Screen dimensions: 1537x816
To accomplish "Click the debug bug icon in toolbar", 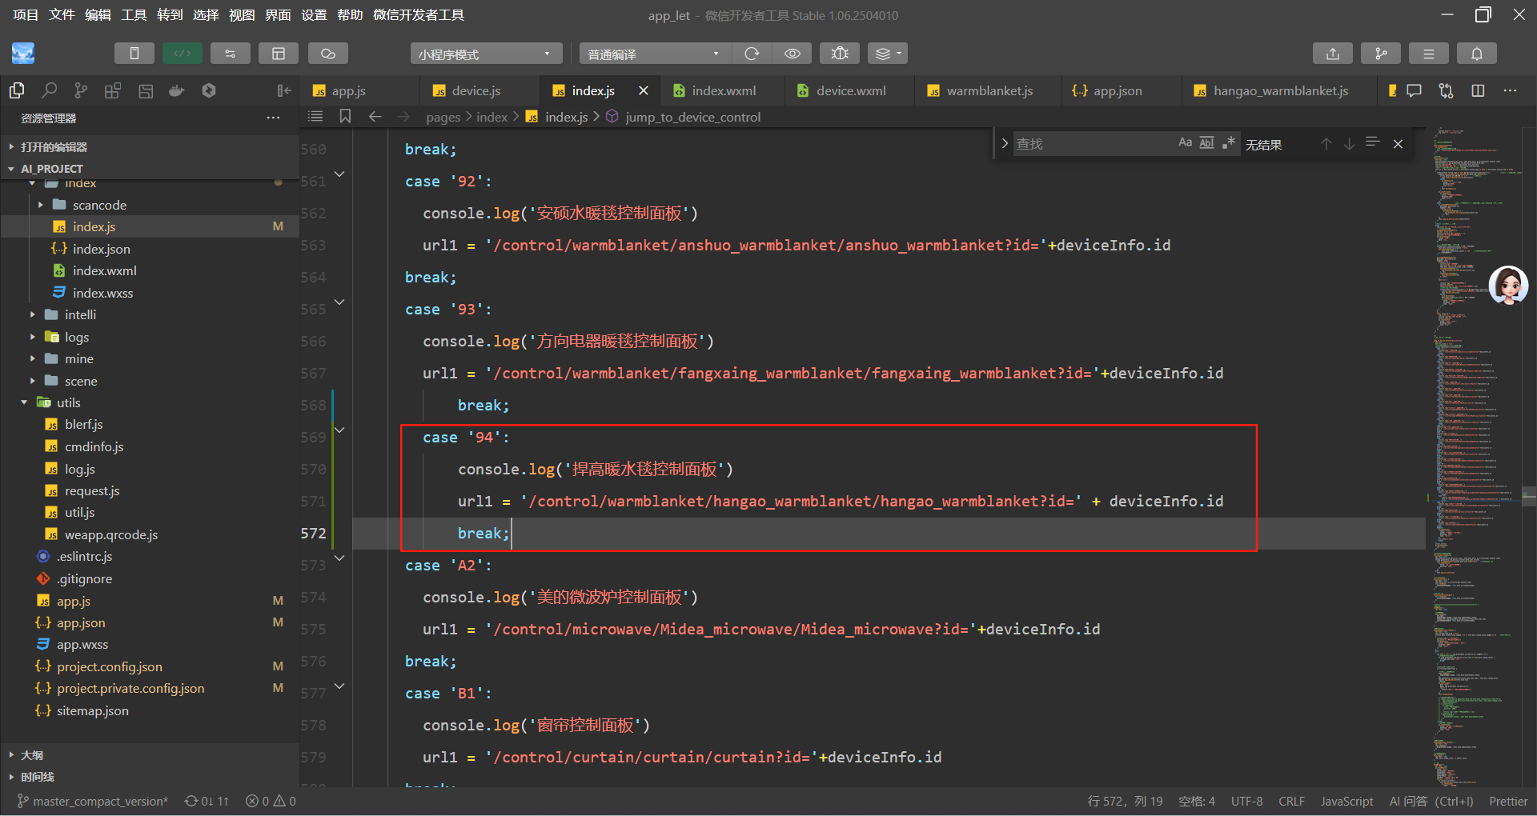I will point(839,54).
